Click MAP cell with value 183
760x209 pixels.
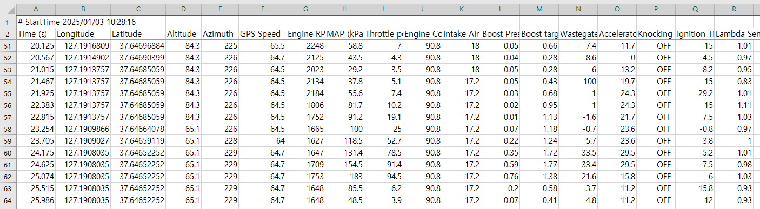[x=345, y=176]
